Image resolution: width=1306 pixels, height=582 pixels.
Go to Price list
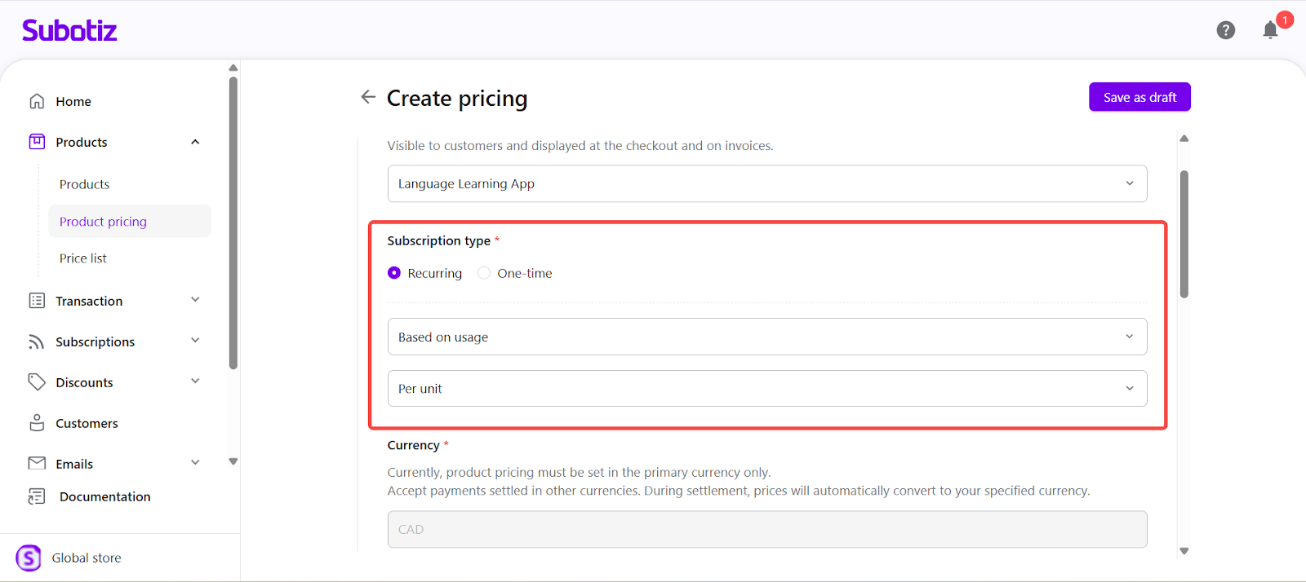(83, 258)
